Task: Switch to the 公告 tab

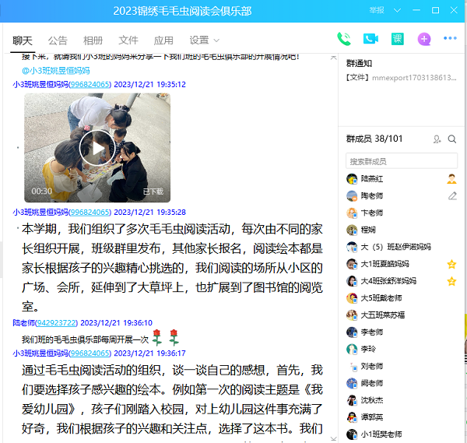Action: click(x=58, y=40)
